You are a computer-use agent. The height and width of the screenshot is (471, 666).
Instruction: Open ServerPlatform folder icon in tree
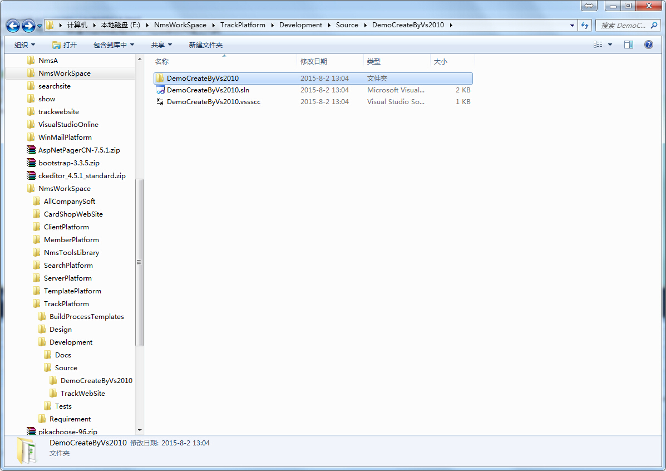pos(37,278)
